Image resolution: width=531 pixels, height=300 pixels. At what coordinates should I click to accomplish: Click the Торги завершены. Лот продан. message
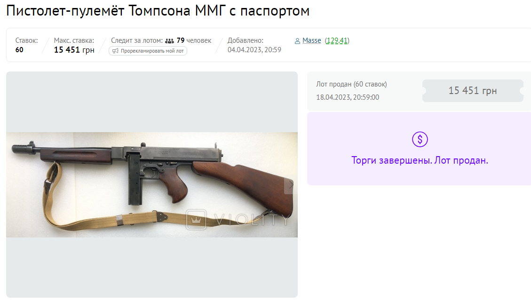(420, 160)
